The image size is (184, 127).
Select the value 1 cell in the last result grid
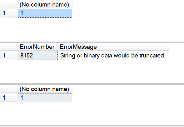click(x=45, y=98)
